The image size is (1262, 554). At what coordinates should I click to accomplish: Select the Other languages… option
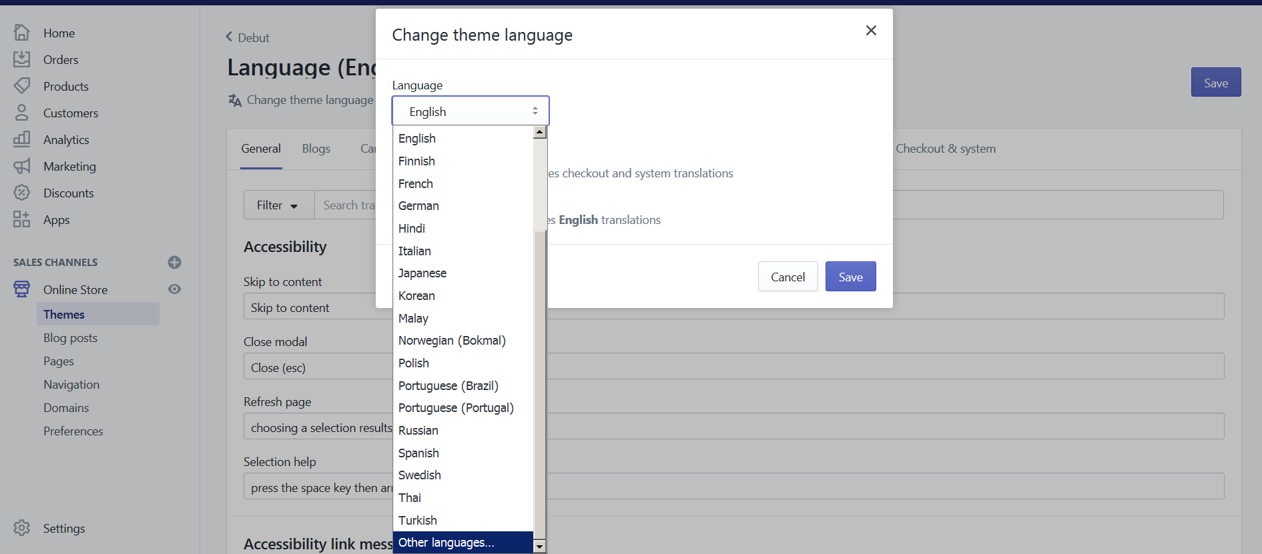[x=446, y=543]
